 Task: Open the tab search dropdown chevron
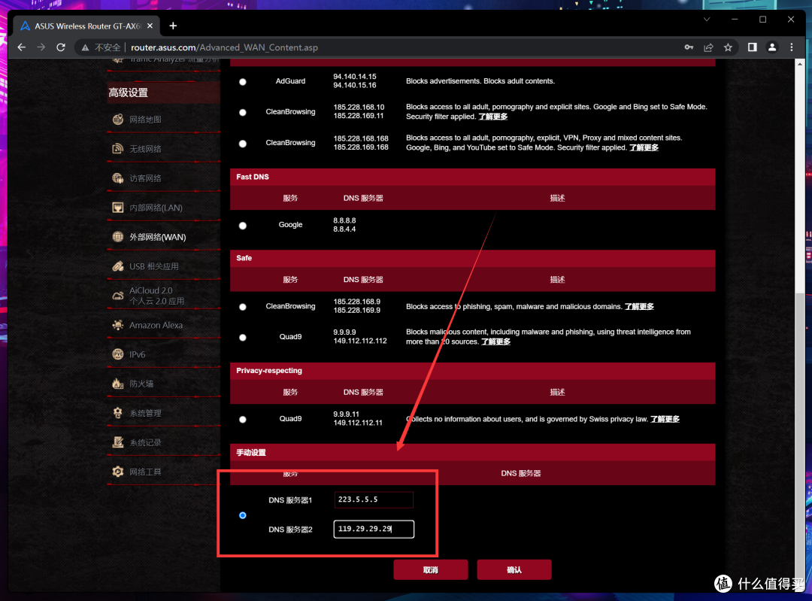[707, 19]
